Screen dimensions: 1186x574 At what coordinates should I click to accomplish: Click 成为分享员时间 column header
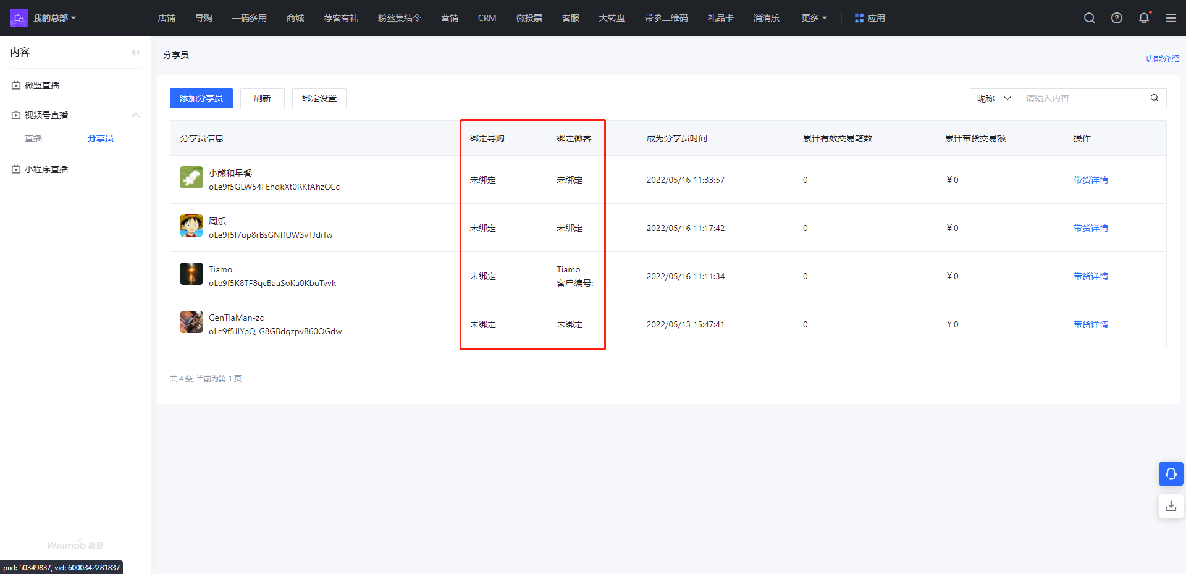(677, 138)
